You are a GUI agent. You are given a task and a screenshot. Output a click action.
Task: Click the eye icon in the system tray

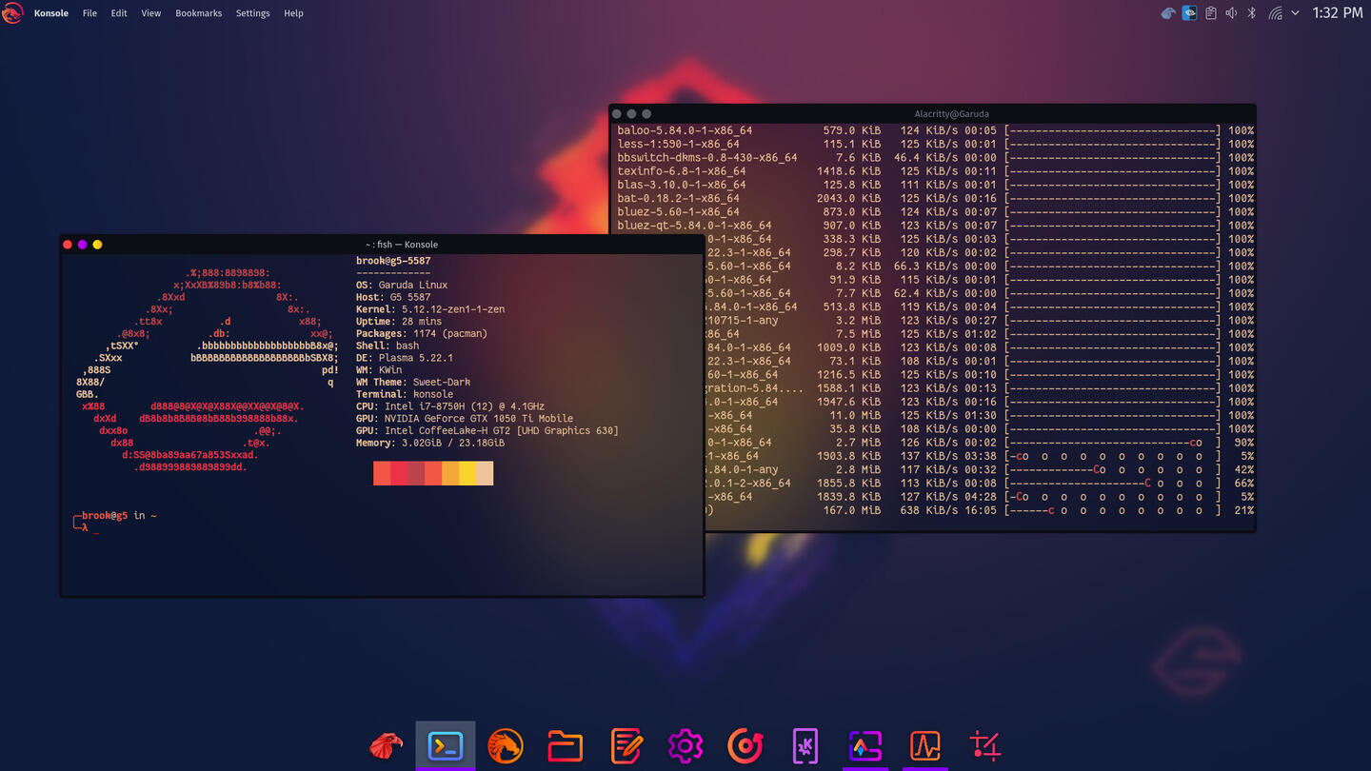(1189, 13)
